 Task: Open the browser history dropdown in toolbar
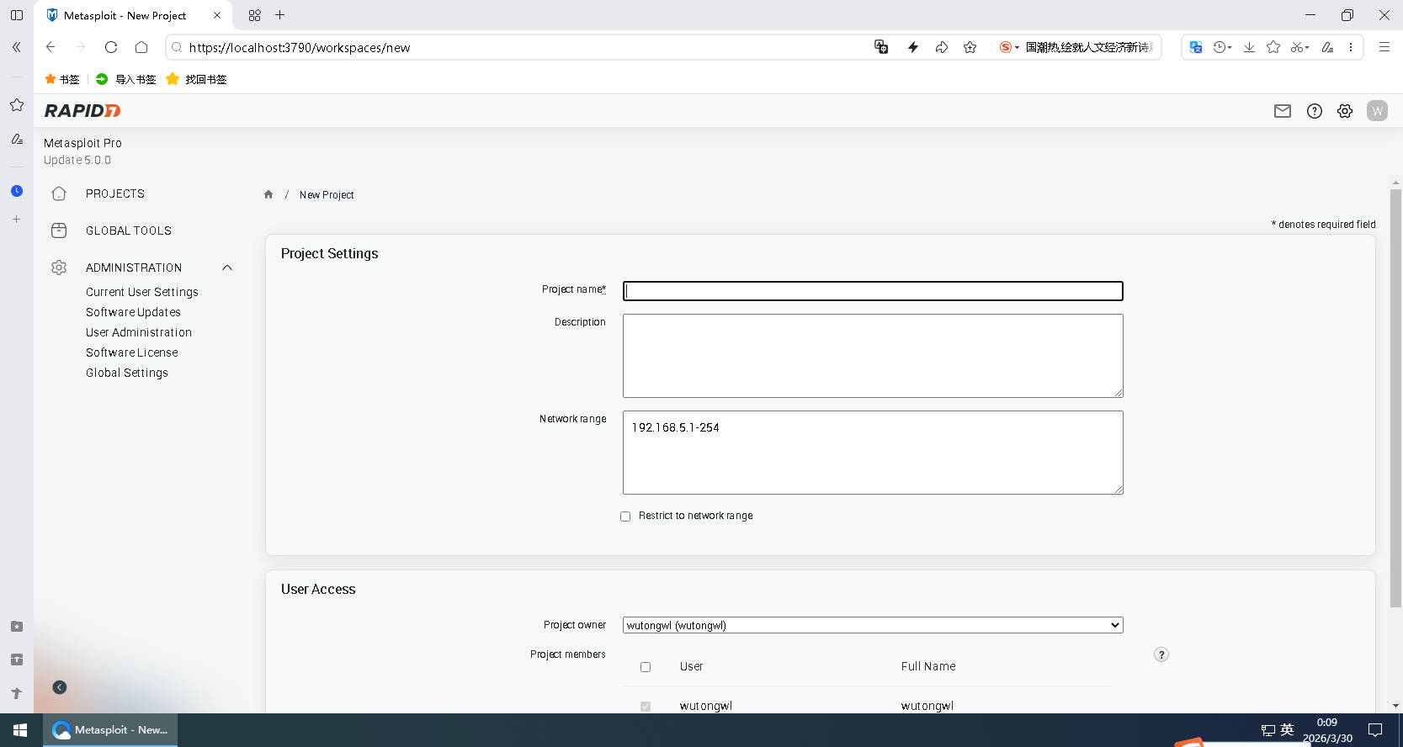point(1222,48)
